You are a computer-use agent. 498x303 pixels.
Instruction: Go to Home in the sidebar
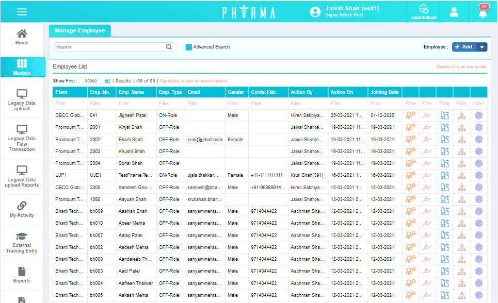coord(22,37)
